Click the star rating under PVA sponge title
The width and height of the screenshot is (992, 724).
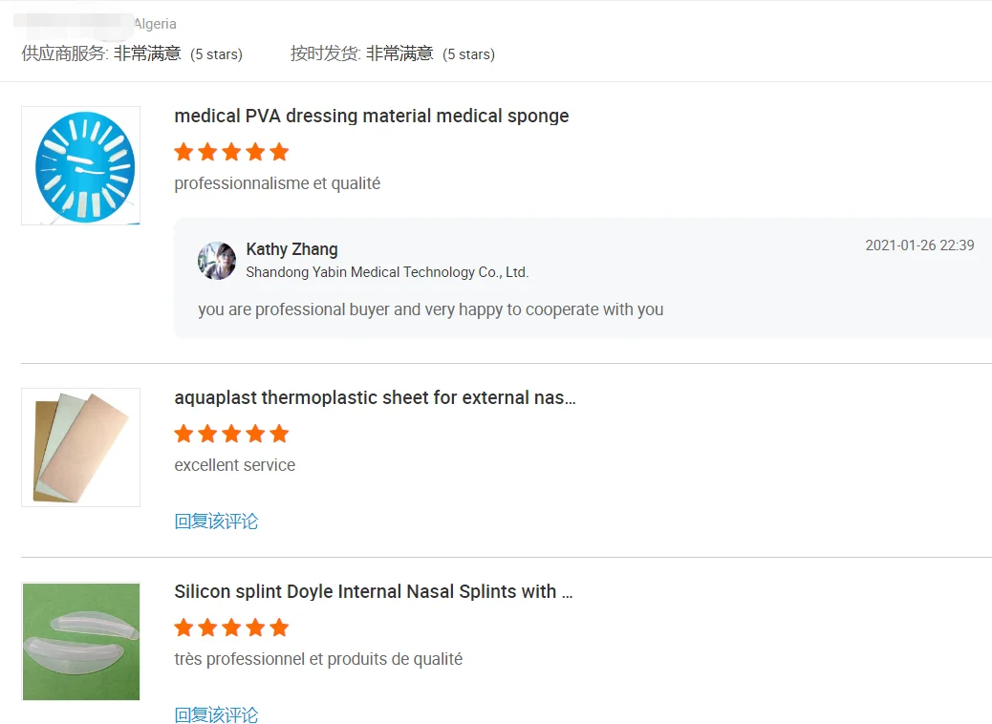[x=231, y=152]
